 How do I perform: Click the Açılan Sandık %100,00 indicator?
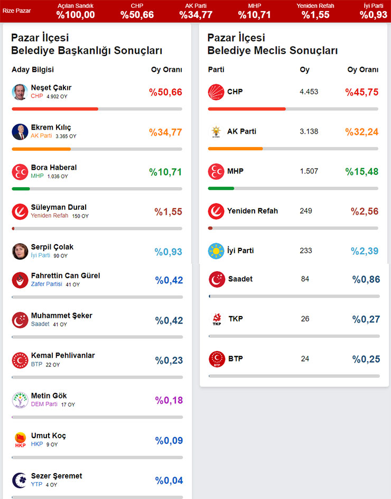tap(76, 11)
